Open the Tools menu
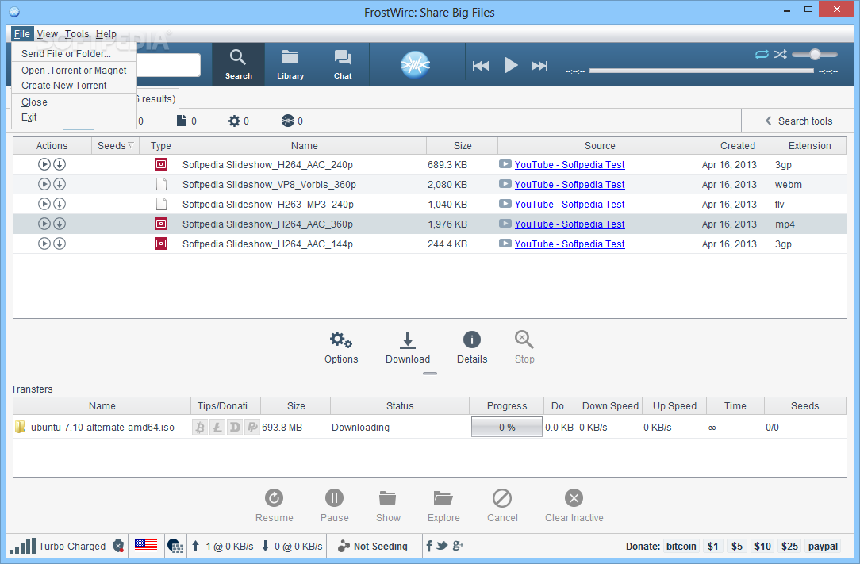Image resolution: width=860 pixels, height=564 pixels. point(77,34)
